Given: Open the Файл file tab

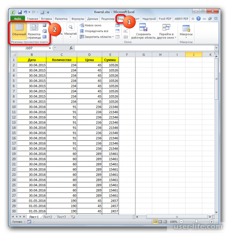Looking at the screenshot, I should 17,19.
